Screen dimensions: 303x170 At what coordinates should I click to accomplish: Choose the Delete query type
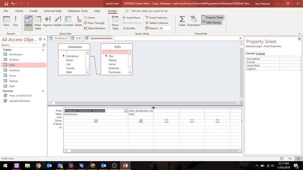[78, 21]
